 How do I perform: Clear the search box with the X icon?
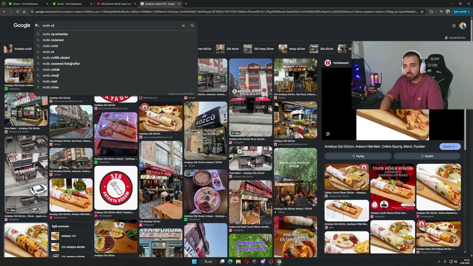point(183,25)
